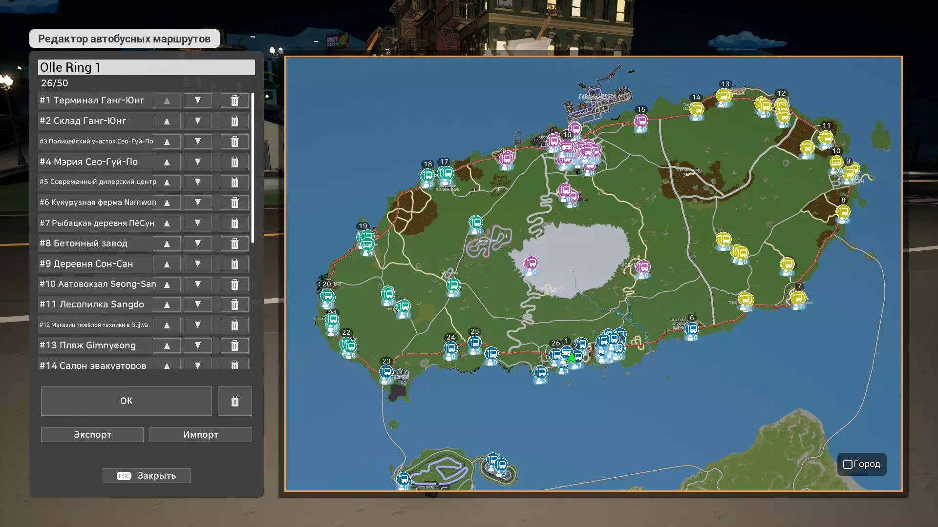The width and height of the screenshot is (938, 527).
Task: Select yellow bus stop marker numbered 13
Action: click(724, 96)
